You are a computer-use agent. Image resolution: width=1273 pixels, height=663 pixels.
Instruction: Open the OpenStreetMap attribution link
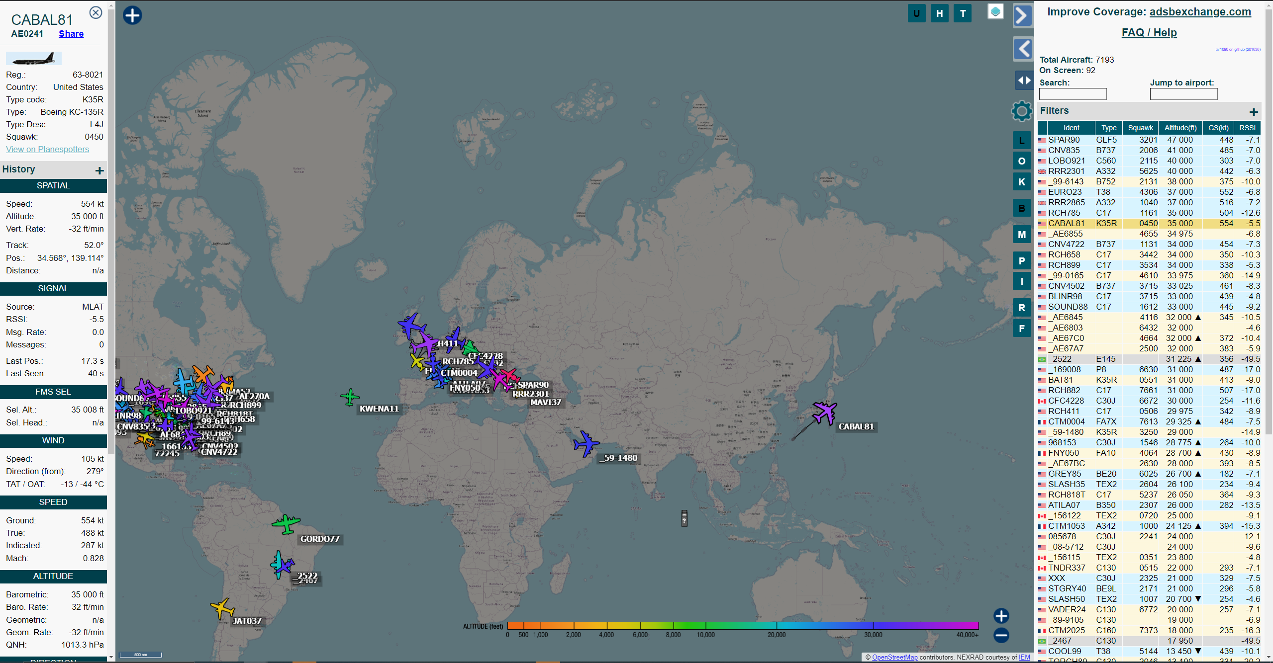click(894, 657)
